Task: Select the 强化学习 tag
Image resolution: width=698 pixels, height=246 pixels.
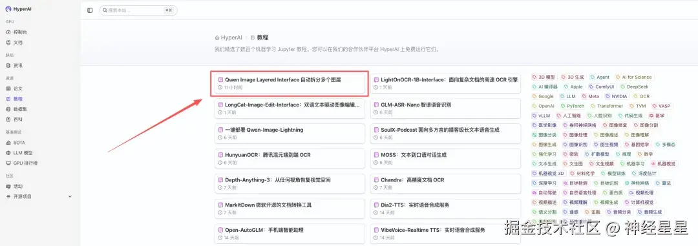Action: tap(544, 154)
